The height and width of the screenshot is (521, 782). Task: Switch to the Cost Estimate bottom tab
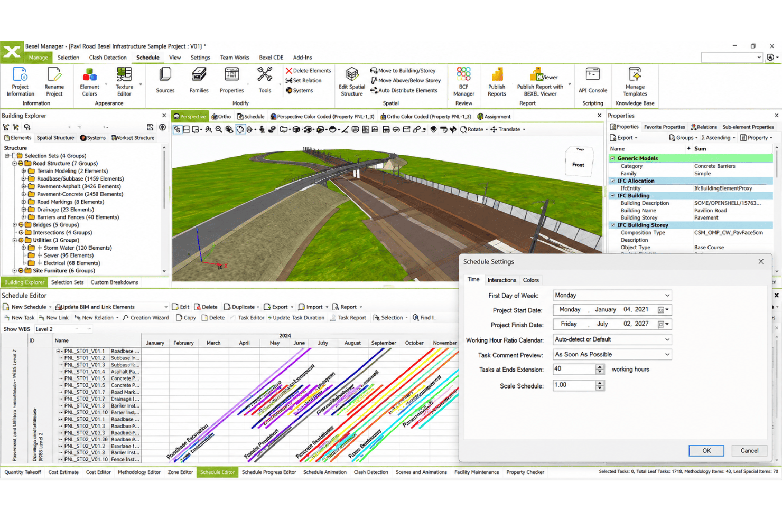coord(63,472)
